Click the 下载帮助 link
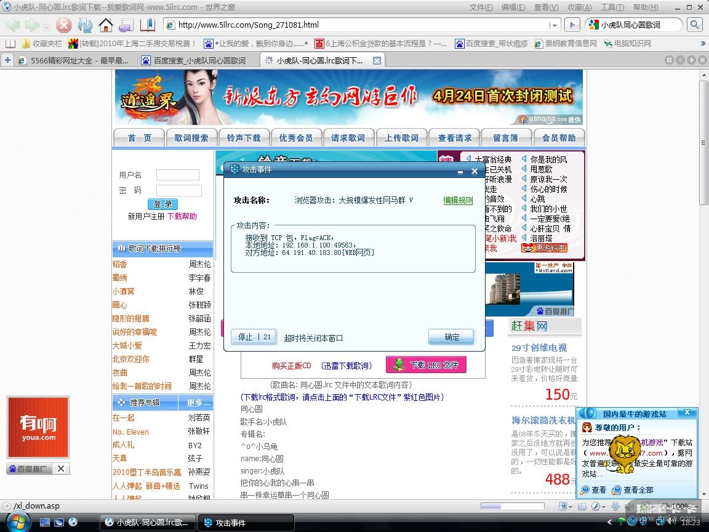The width and height of the screenshot is (709, 532). (182, 216)
